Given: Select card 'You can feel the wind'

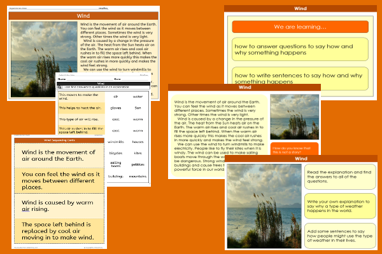Looking at the screenshot, I should (59, 180).
